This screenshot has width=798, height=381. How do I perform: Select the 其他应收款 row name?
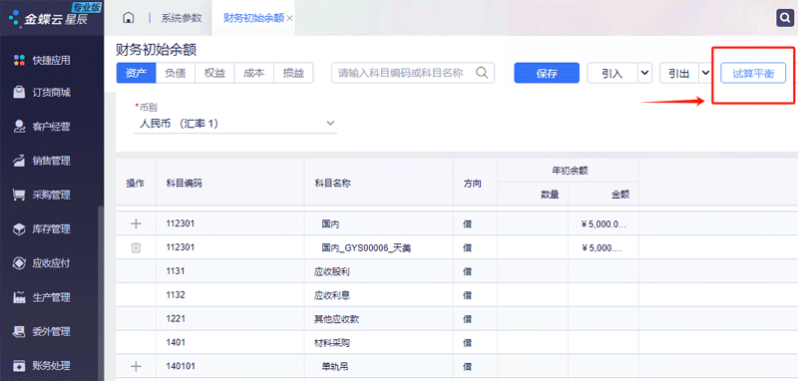pyautogui.click(x=336, y=319)
